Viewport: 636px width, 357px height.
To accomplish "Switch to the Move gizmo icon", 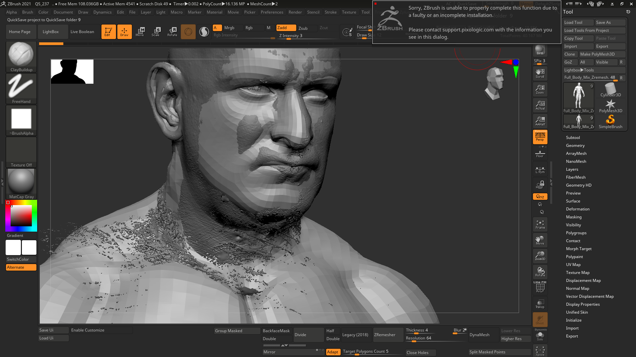I will [x=140, y=32].
